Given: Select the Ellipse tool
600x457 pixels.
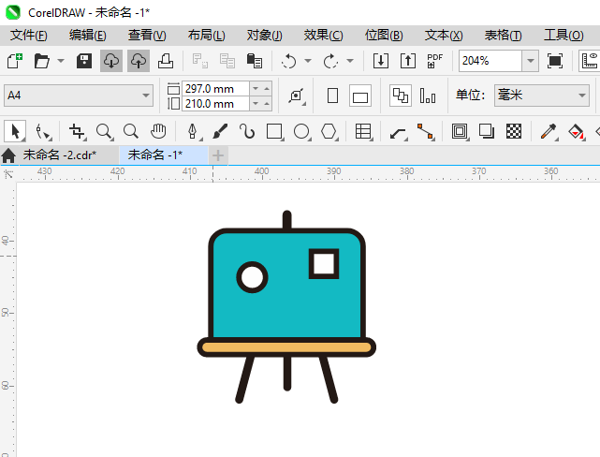Looking at the screenshot, I should click(301, 132).
